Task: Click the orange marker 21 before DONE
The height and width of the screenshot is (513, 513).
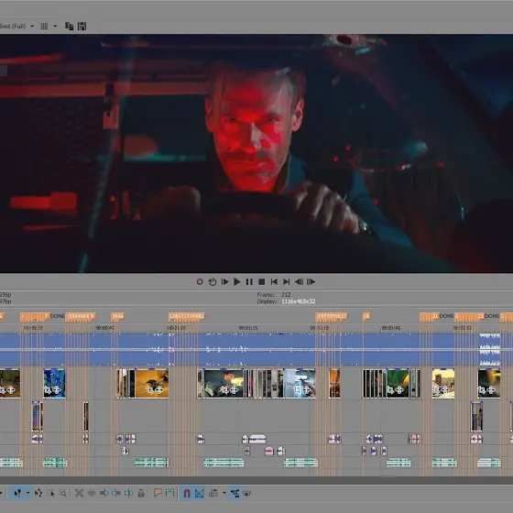Action: click(435, 316)
